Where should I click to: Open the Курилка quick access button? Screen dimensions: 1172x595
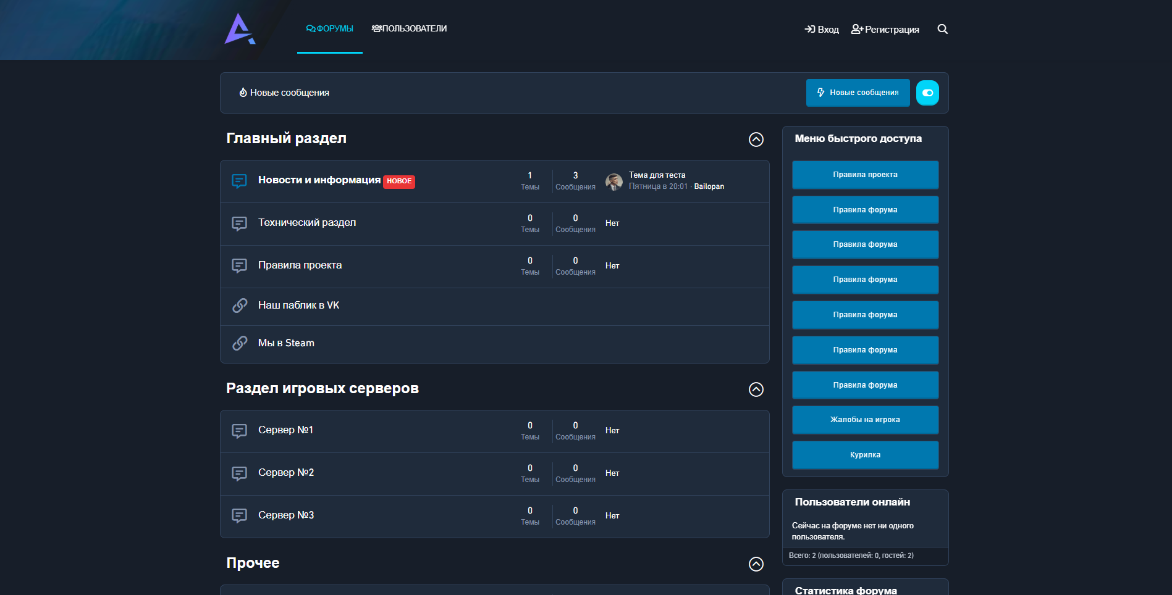coord(865,455)
